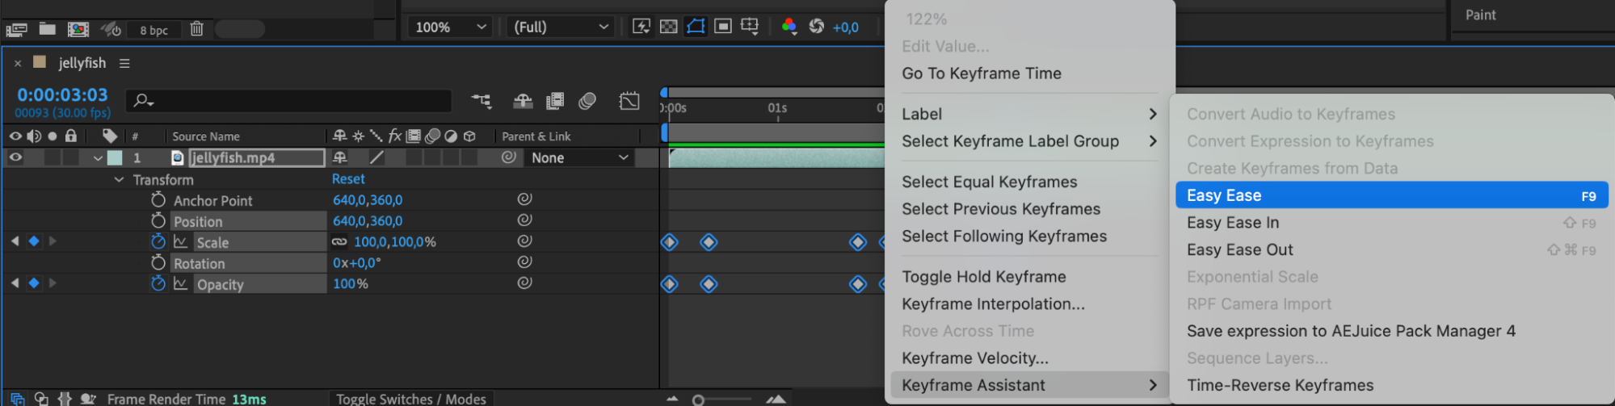Open the magnification 100% dropdown

tap(451, 27)
